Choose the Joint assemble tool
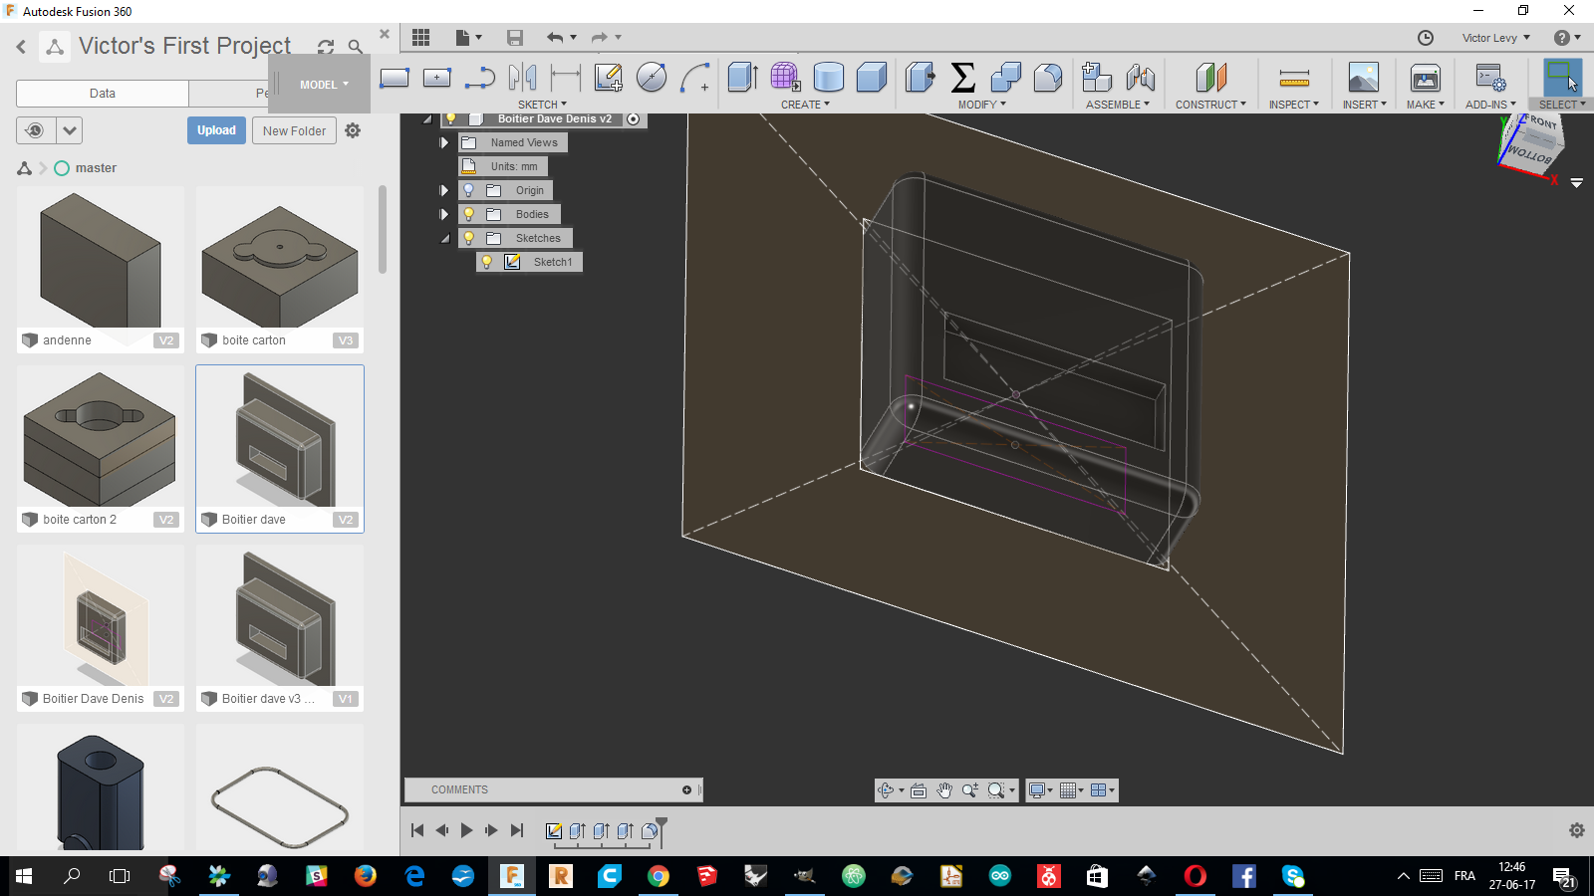The image size is (1594, 896). [1141, 78]
